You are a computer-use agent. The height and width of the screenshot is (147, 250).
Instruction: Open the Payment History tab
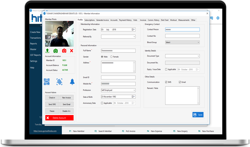click(125, 20)
